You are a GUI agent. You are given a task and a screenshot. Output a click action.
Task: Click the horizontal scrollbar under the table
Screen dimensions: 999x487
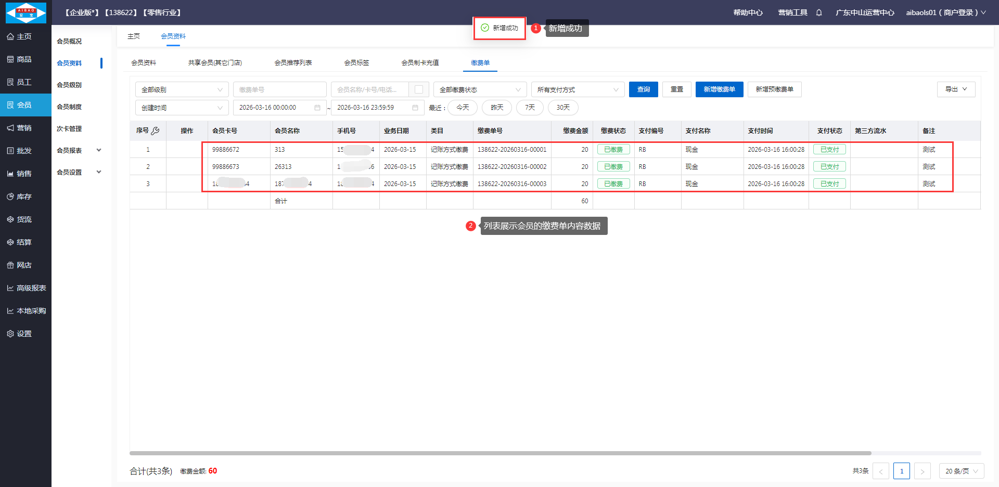pyautogui.click(x=499, y=453)
